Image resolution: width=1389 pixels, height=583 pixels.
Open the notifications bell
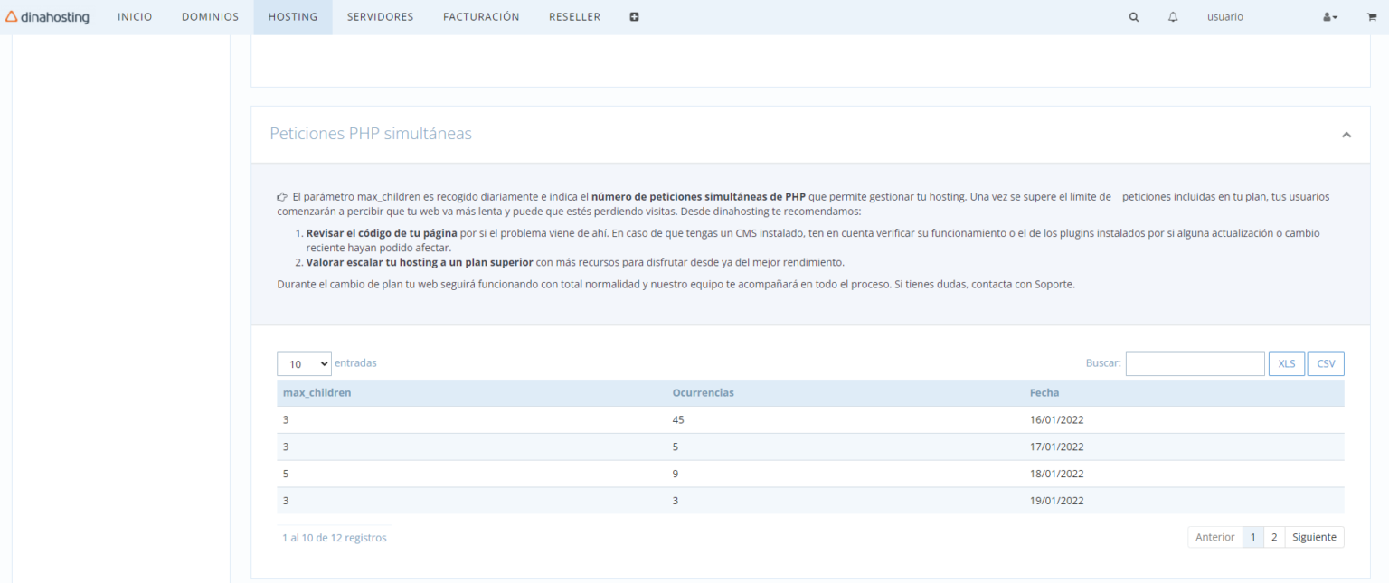(1173, 17)
